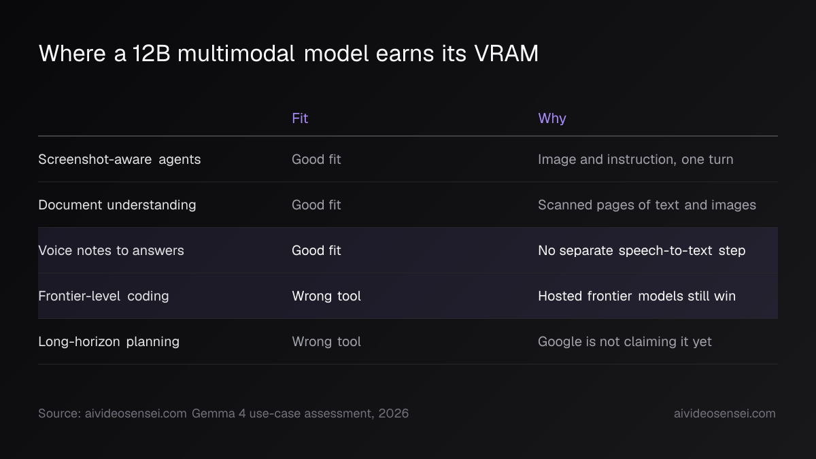Click the text Image and instruction, one turn

(636, 159)
